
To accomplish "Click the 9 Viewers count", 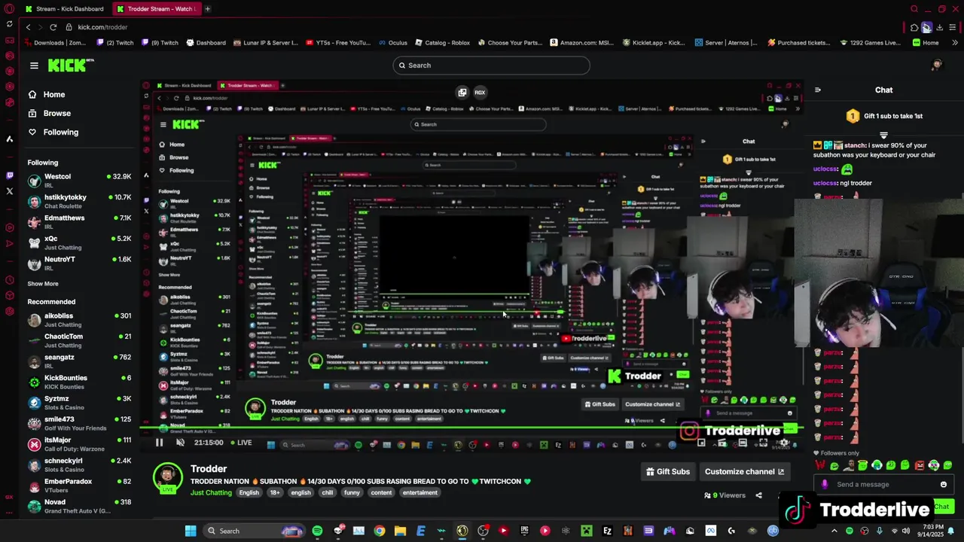I will (724, 495).
